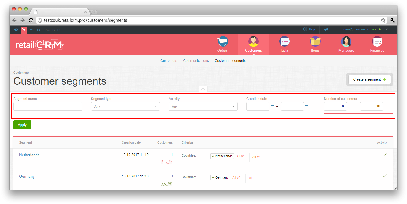Click the Customers column header
Screen dimensions: 407x204
165,142
